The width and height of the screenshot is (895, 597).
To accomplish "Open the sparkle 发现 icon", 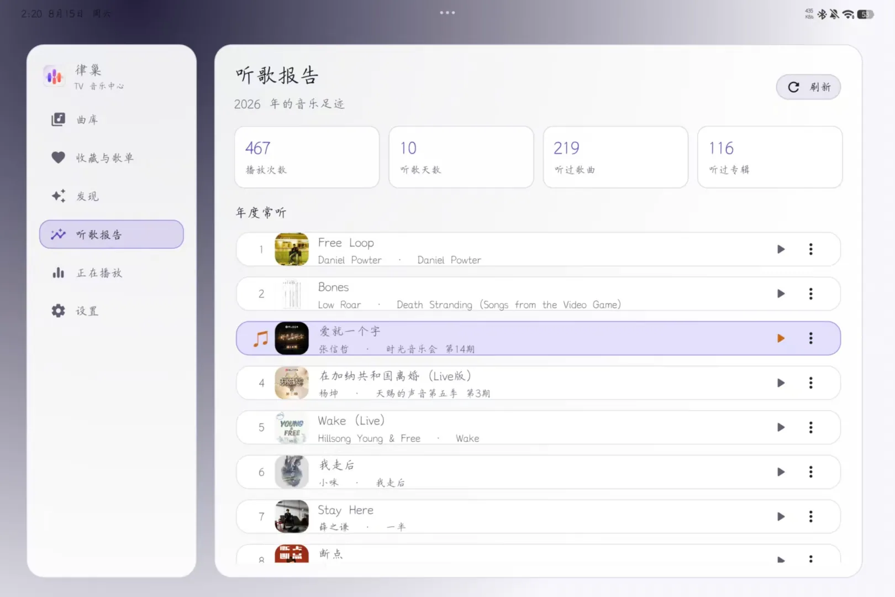I will pos(58,196).
